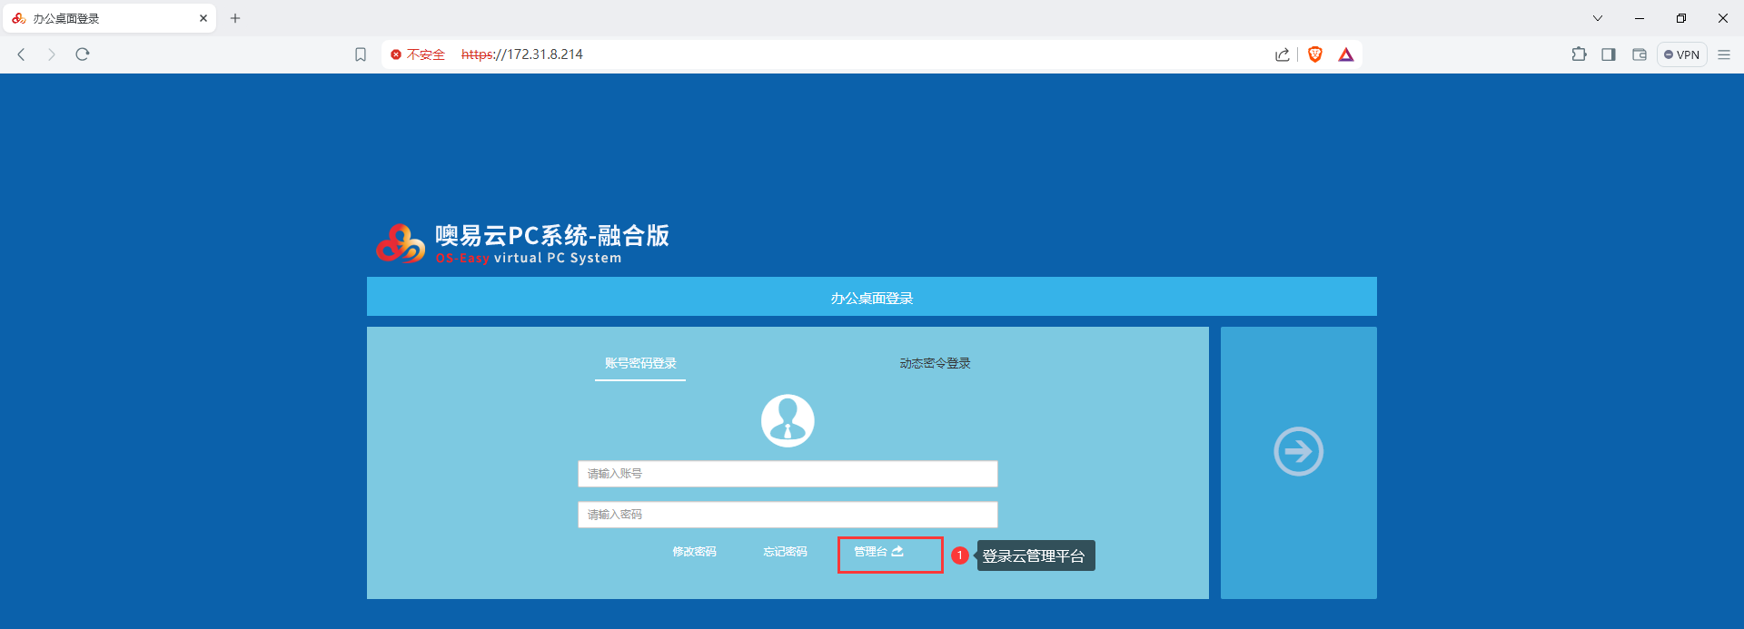Open Brave Shields lion icon
The image size is (1744, 629).
click(x=1314, y=54)
